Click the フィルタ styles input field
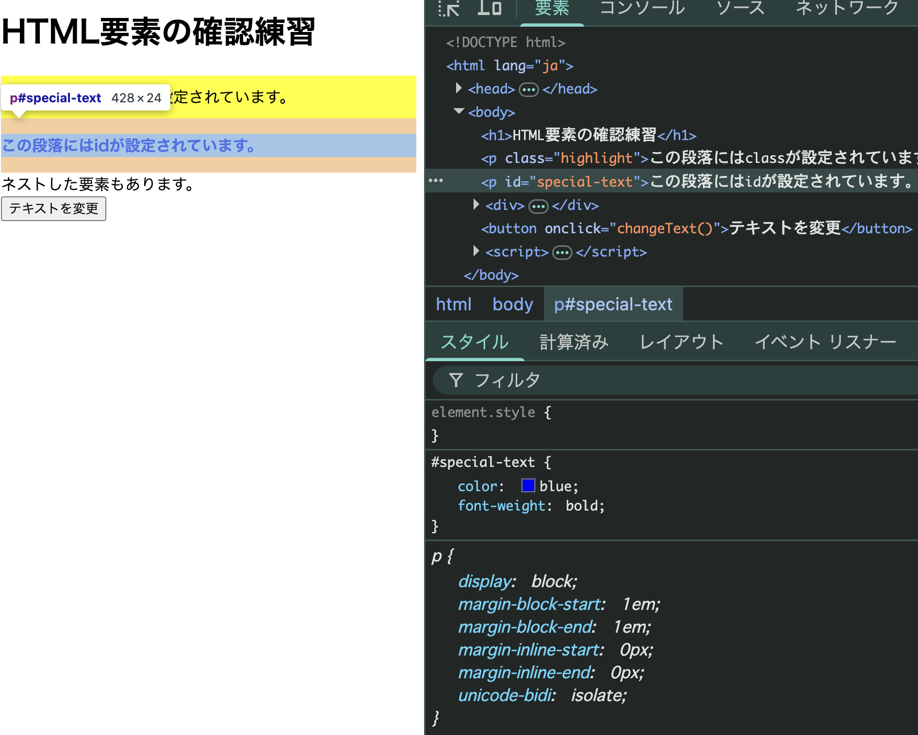 (x=679, y=380)
